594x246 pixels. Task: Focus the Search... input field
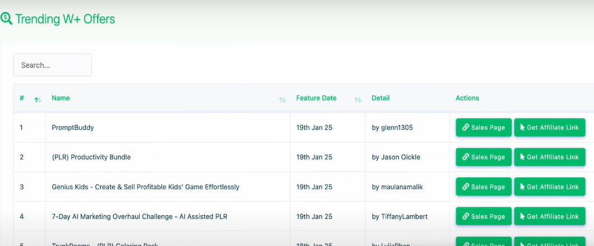52,65
